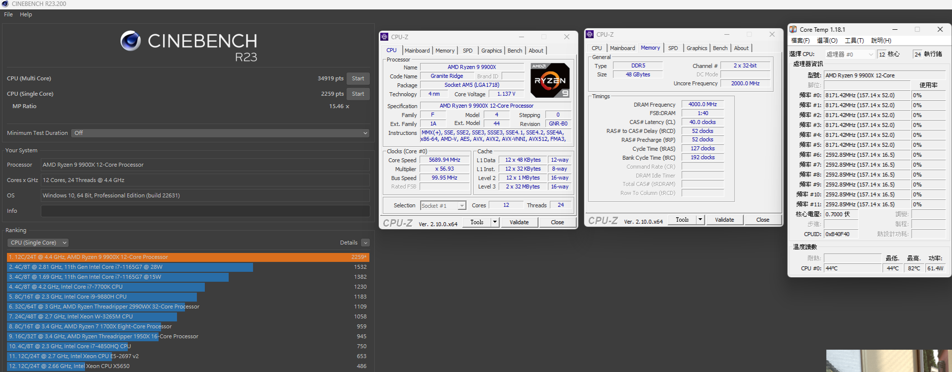Expand the ranking Details arrow
This screenshot has width=952, height=372.
(x=365, y=243)
